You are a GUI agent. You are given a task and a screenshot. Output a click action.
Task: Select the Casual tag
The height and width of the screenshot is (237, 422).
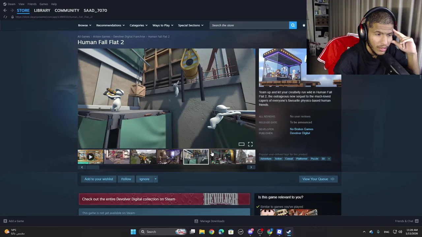pos(289,159)
